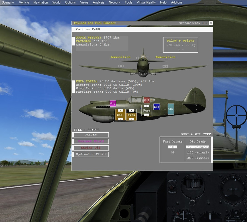
Task: Select the Fuse fuselage tank box
Action: (147, 110)
